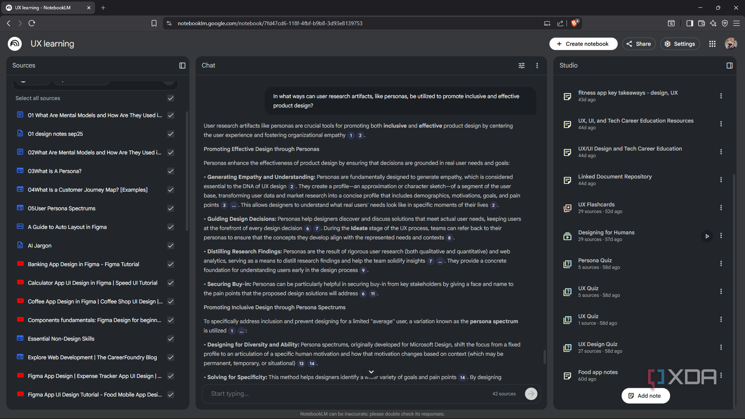Click Add note button

pyautogui.click(x=645, y=396)
